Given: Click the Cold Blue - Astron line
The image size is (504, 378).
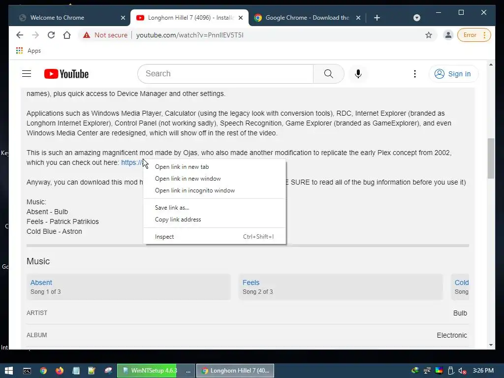Looking at the screenshot, I should [x=54, y=231].
